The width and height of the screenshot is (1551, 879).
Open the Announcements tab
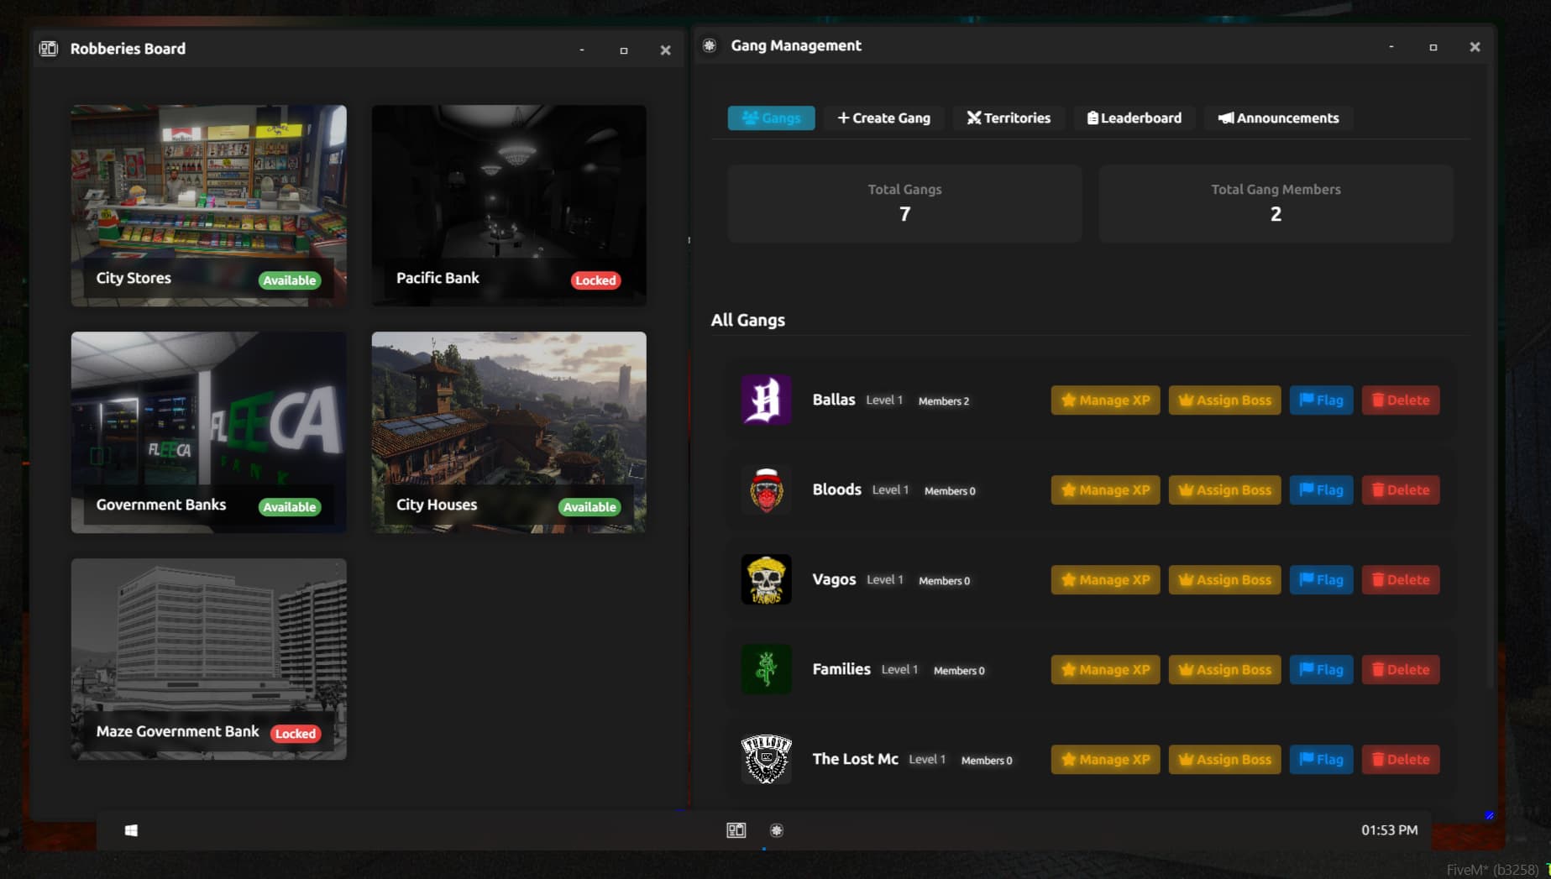(1278, 118)
